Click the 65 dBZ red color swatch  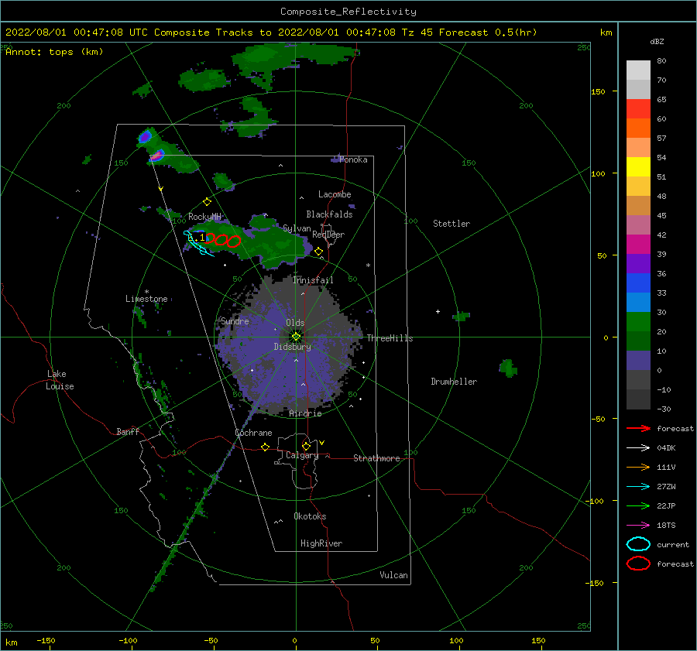click(638, 108)
